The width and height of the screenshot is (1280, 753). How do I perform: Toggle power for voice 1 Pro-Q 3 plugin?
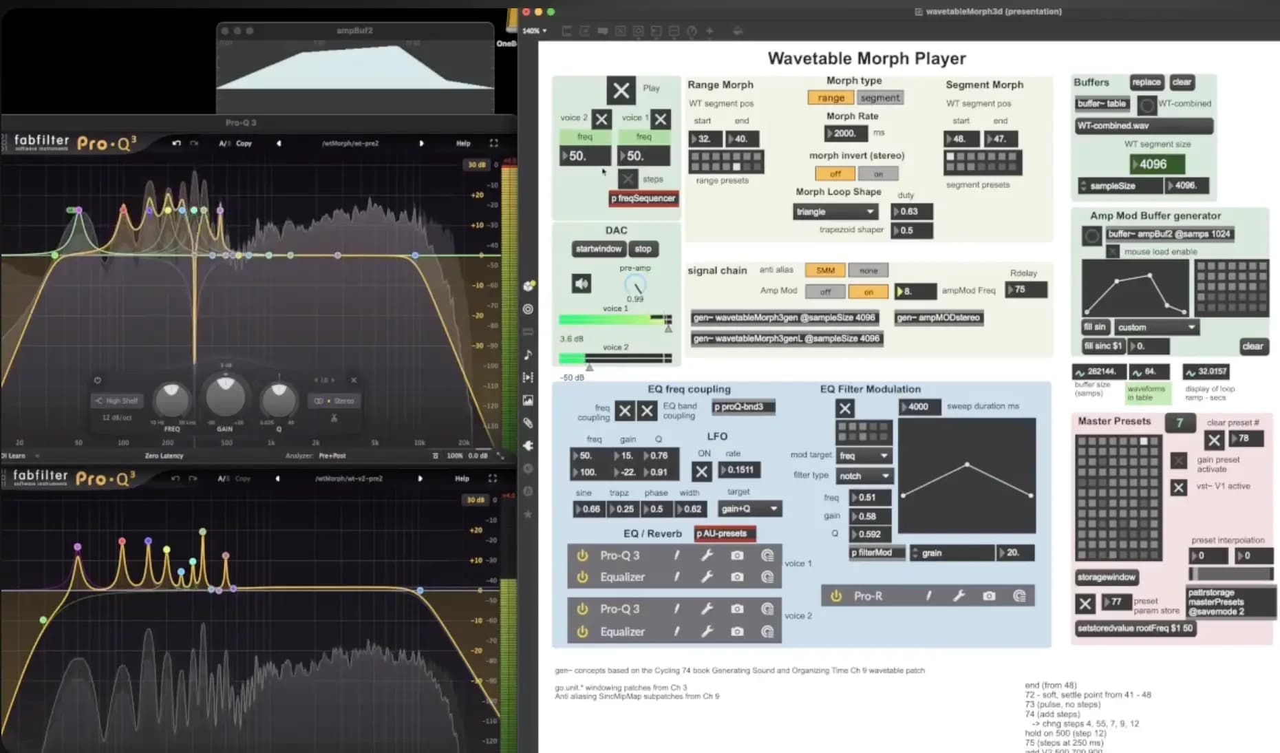point(582,555)
